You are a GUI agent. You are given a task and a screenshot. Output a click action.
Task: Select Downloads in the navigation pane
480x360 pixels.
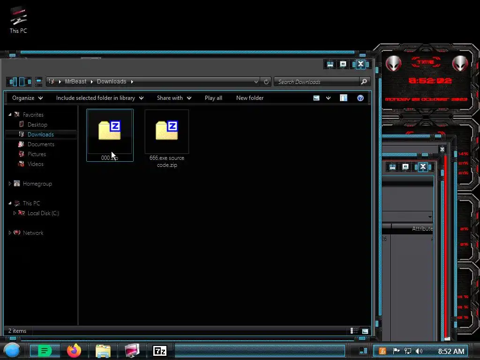(x=40, y=135)
